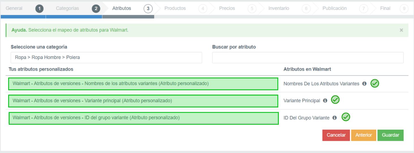Click the red Cancelar button

click(x=336, y=135)
